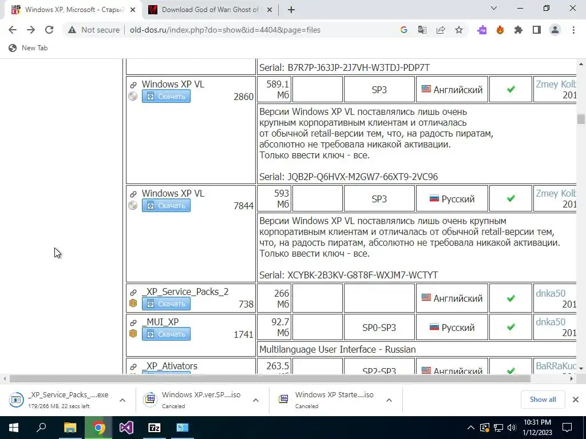This screenshot has height=439, width=586.
Task: Open the purple extension icon
Action: click(482, 30)
